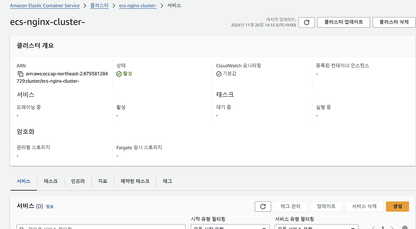Click the 암호화 section heading
The width and height of the screenshot is (416, 229).
(x=26, y=132)
